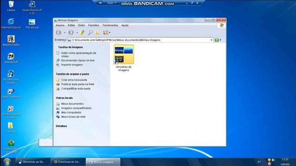Toggle the Folders pane icon

(98, 33)
